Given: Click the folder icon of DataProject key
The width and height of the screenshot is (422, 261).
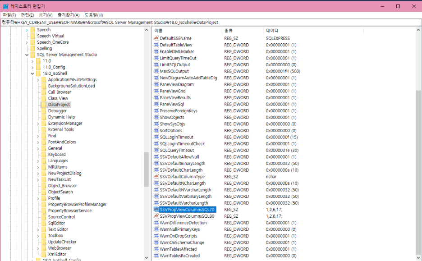Looking at the screenshot, I should pos(44,105).
